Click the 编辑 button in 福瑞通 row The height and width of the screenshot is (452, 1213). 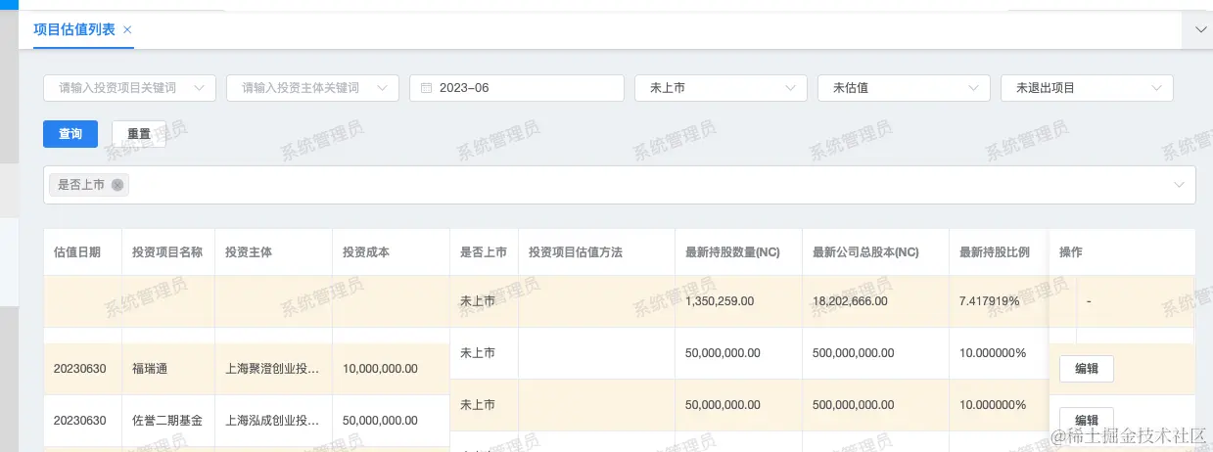[1086, 369]
